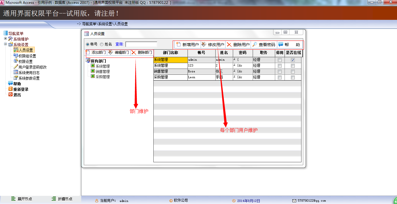
Task: Click the highlighted 系统管理 cell in the admin row
Action: click(171, 60)
